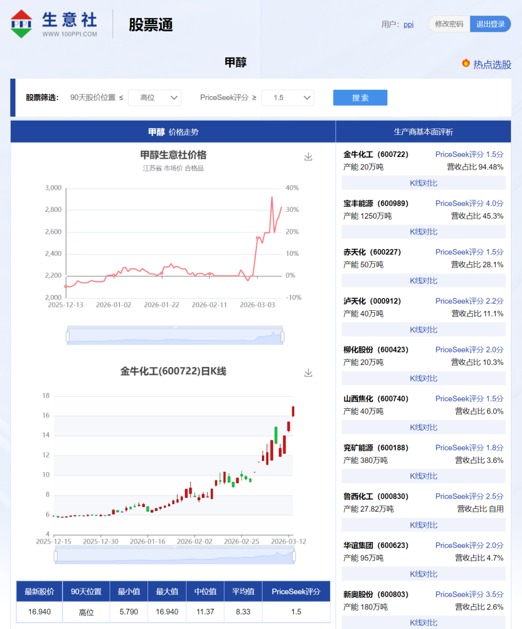Click 产能 1250万吨 text for 宝丰能源
This screenshot has width=522, height=629.
(367, 216)
